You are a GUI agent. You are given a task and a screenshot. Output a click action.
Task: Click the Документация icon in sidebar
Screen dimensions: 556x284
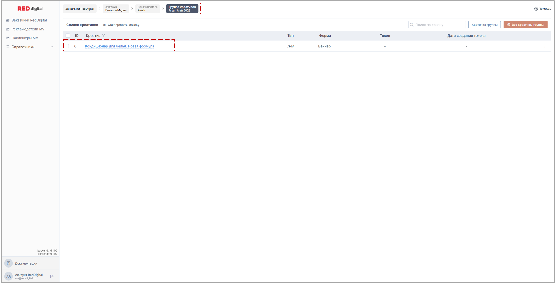[x=9, y=263]
